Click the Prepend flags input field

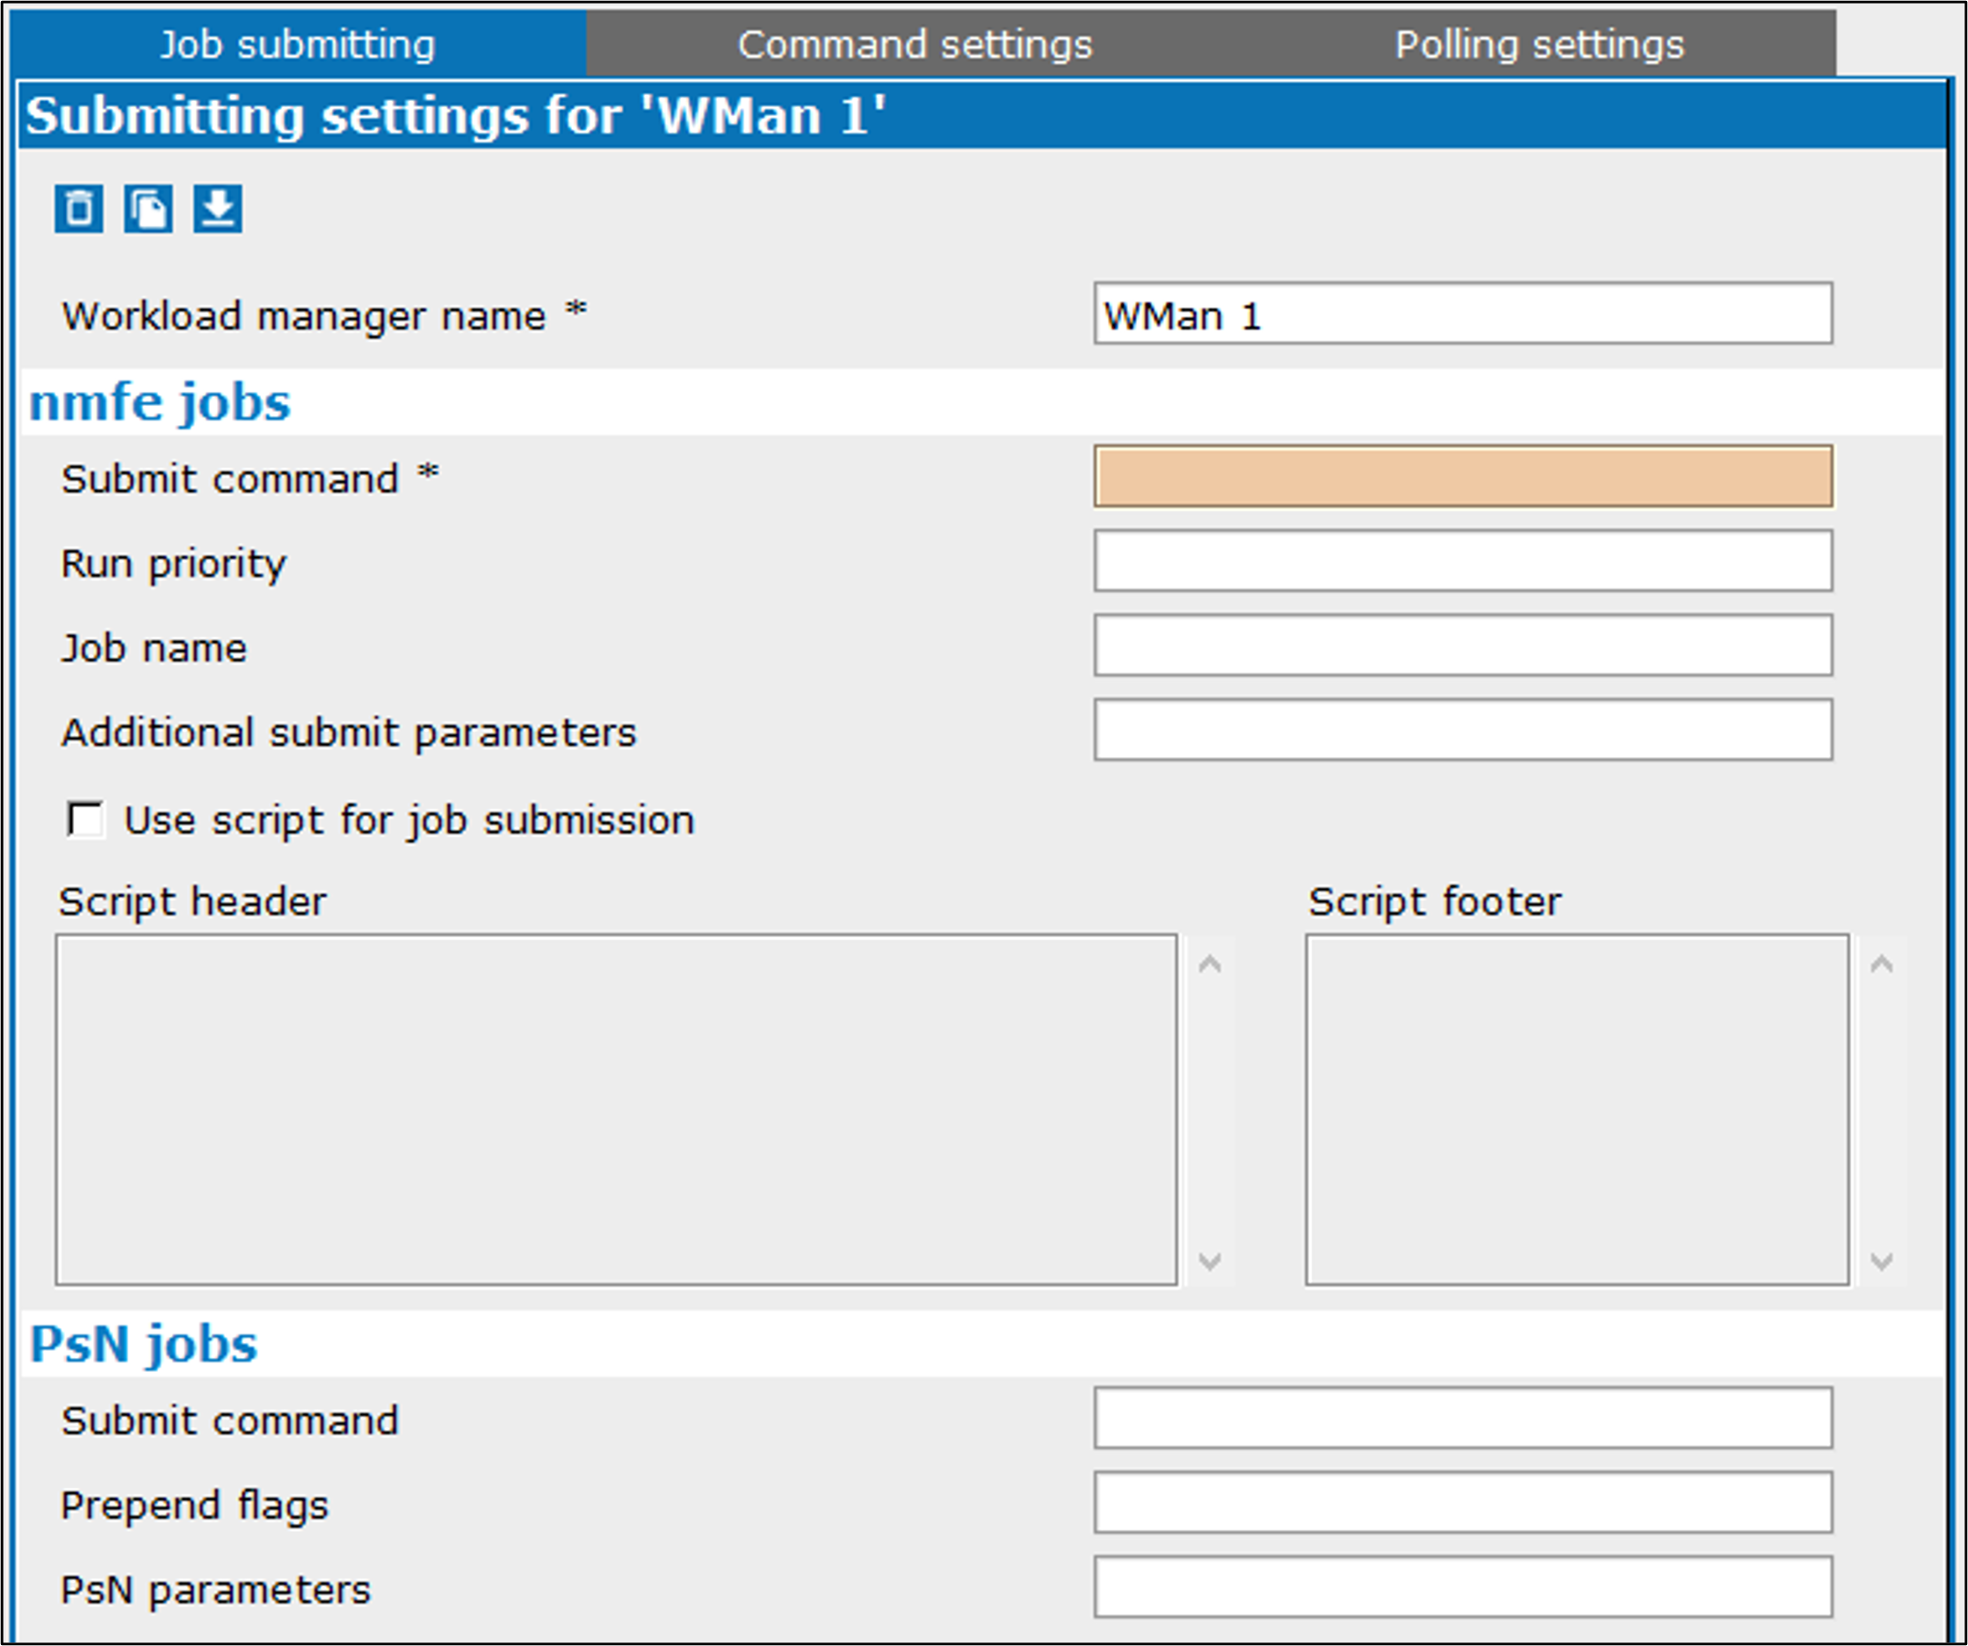click(x=1463, y=1503)
